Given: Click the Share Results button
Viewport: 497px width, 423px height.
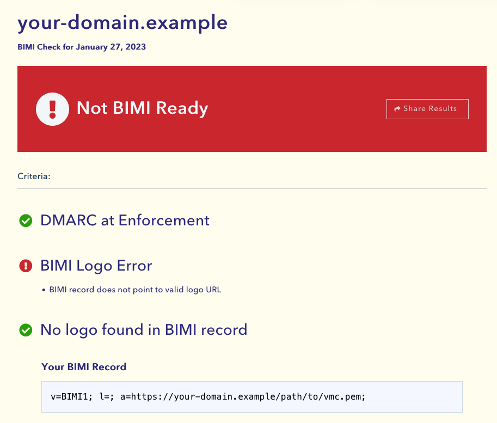Looking at the screenshot, I should point(427,109).
